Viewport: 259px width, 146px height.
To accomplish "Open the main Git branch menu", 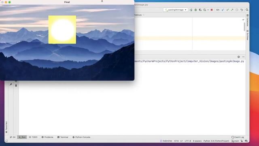I will point(235,141).
